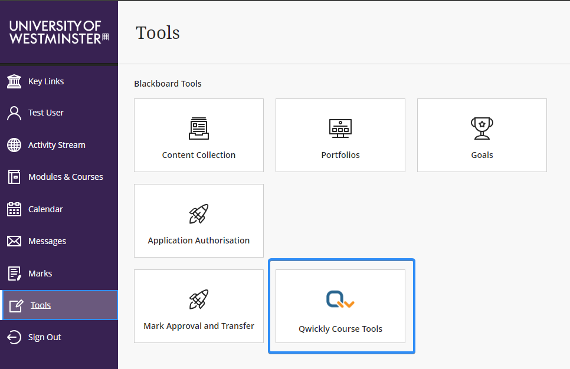The width and height of the screenshot is (570, 369).
Task: Select the underlined Tools sidebar label
Action: 41,305
